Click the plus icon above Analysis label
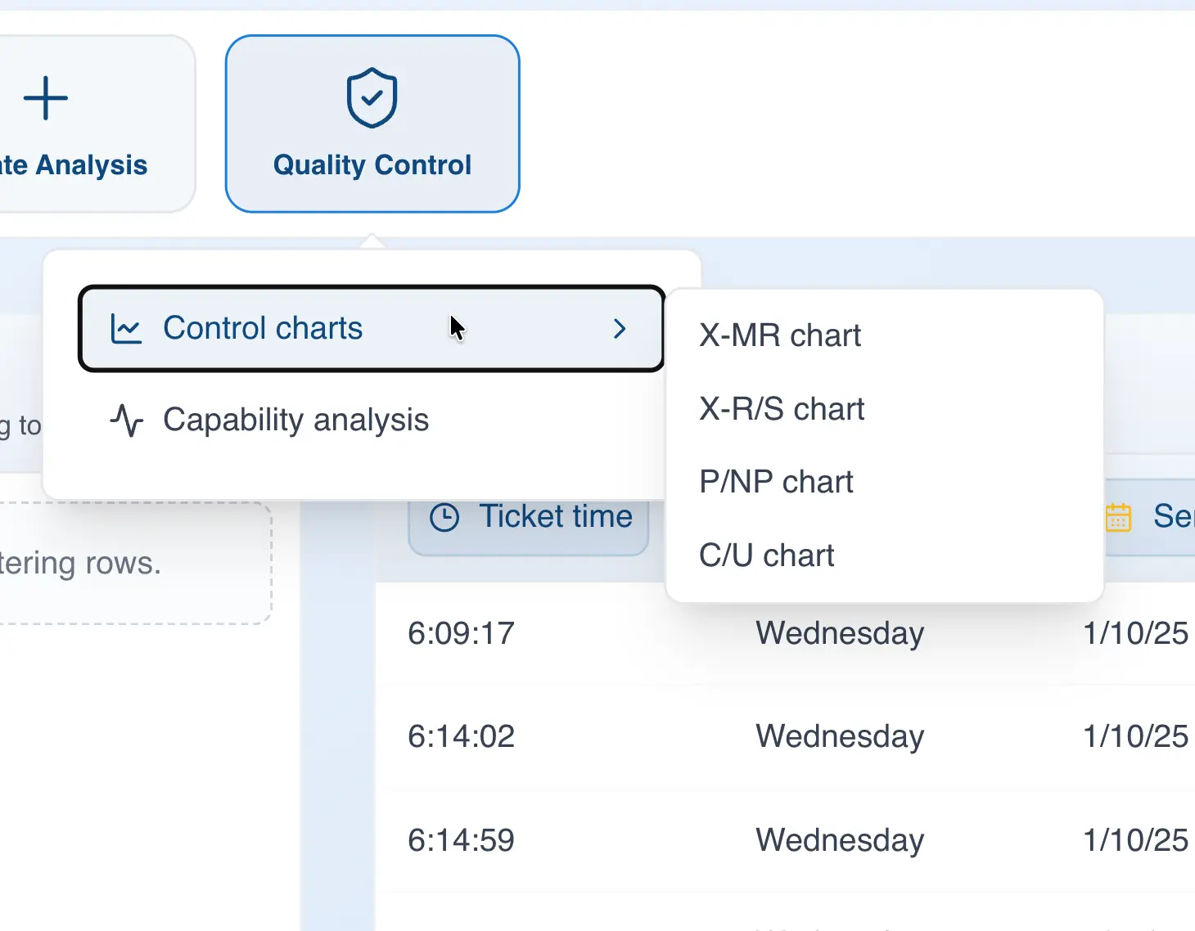1195x931 pixels. 46,98
